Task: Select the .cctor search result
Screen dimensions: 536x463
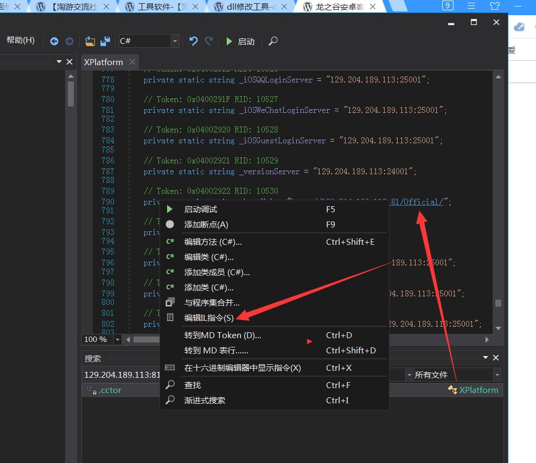Action: [110, 390]
